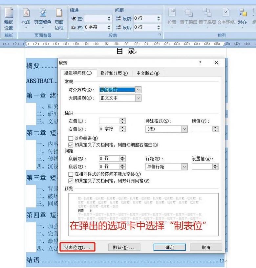256x268 pixels.
Task: Click ribbon 段前 spacing spinner arrows
Action: click(159, 18)
